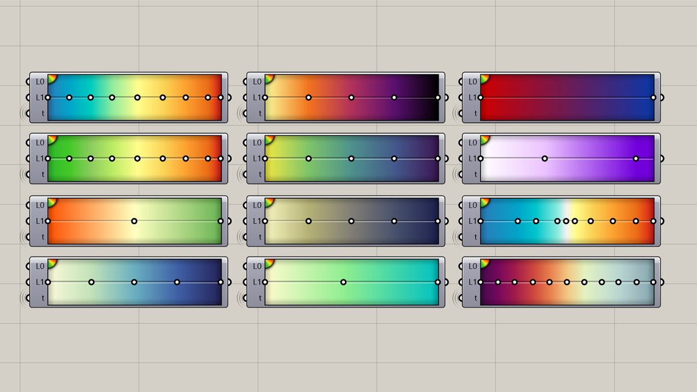Click t input on the yellow-green-teal-purple gradient
The height and width of the screenshot is (392, 697).
pos(260,174)
